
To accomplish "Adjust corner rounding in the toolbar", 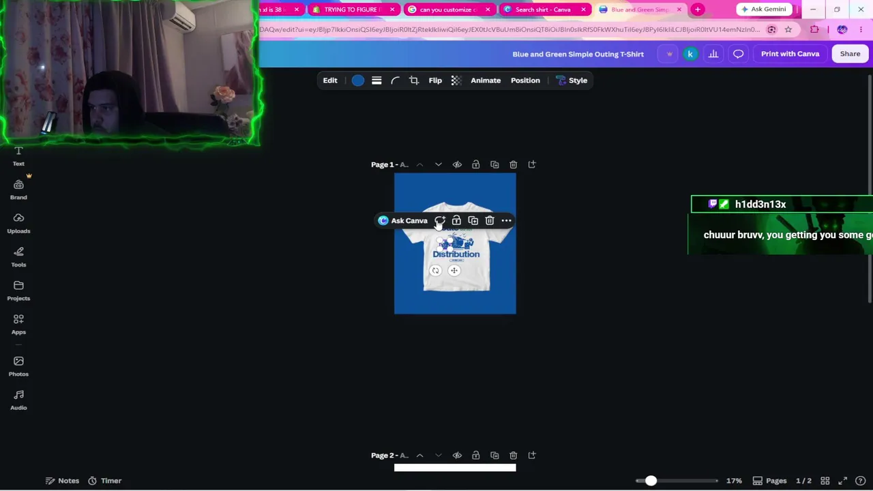I will point(395,80).
